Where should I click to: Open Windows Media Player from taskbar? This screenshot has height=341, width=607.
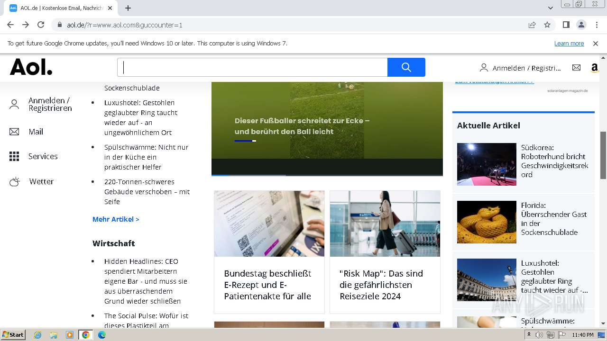pos(70,335)
